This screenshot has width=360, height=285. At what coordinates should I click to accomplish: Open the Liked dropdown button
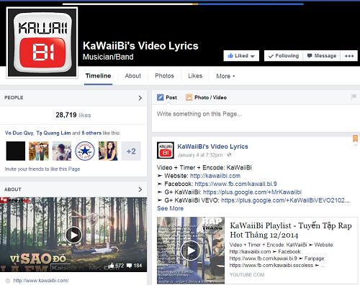coord(241,56)
